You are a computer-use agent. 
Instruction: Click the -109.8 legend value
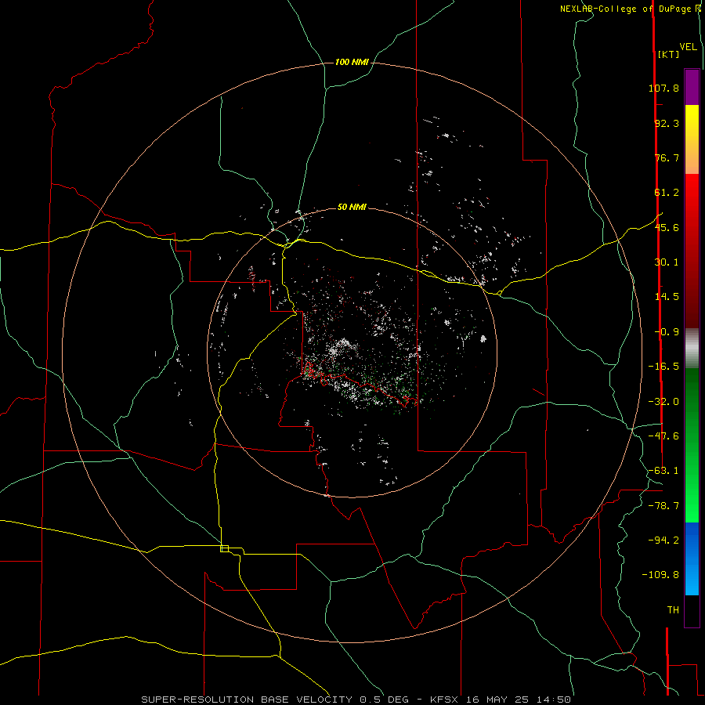click(x=660, y=575)
